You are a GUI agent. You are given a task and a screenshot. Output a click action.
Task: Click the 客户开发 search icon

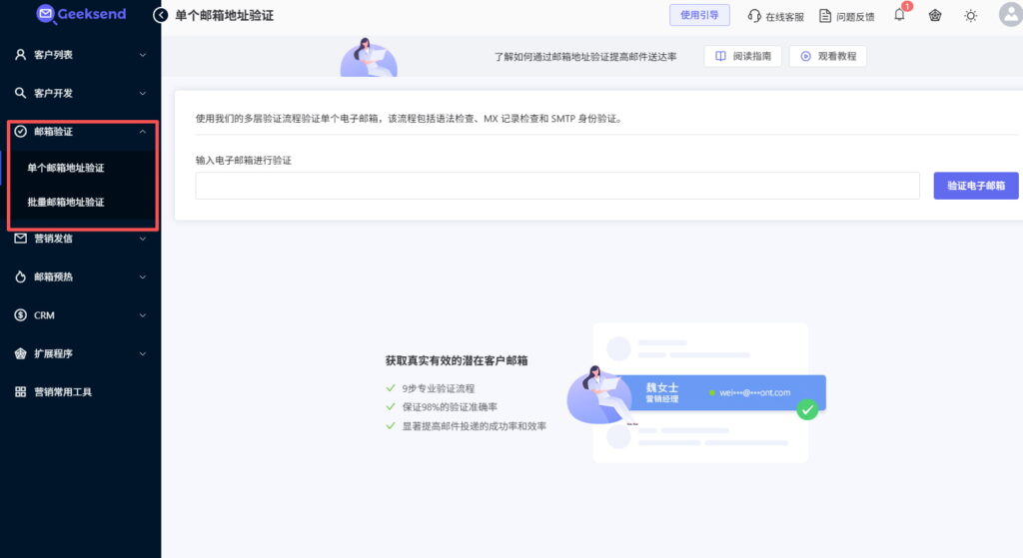(21, 93)
